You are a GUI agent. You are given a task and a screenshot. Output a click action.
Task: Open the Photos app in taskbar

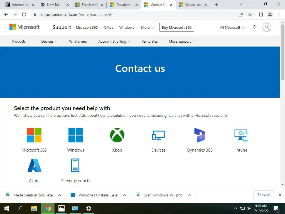(62, 208)
